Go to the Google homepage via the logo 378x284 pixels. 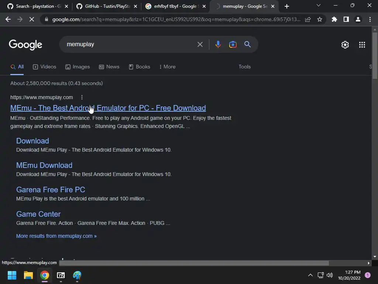pyautogui.click(x=25, y=45)
